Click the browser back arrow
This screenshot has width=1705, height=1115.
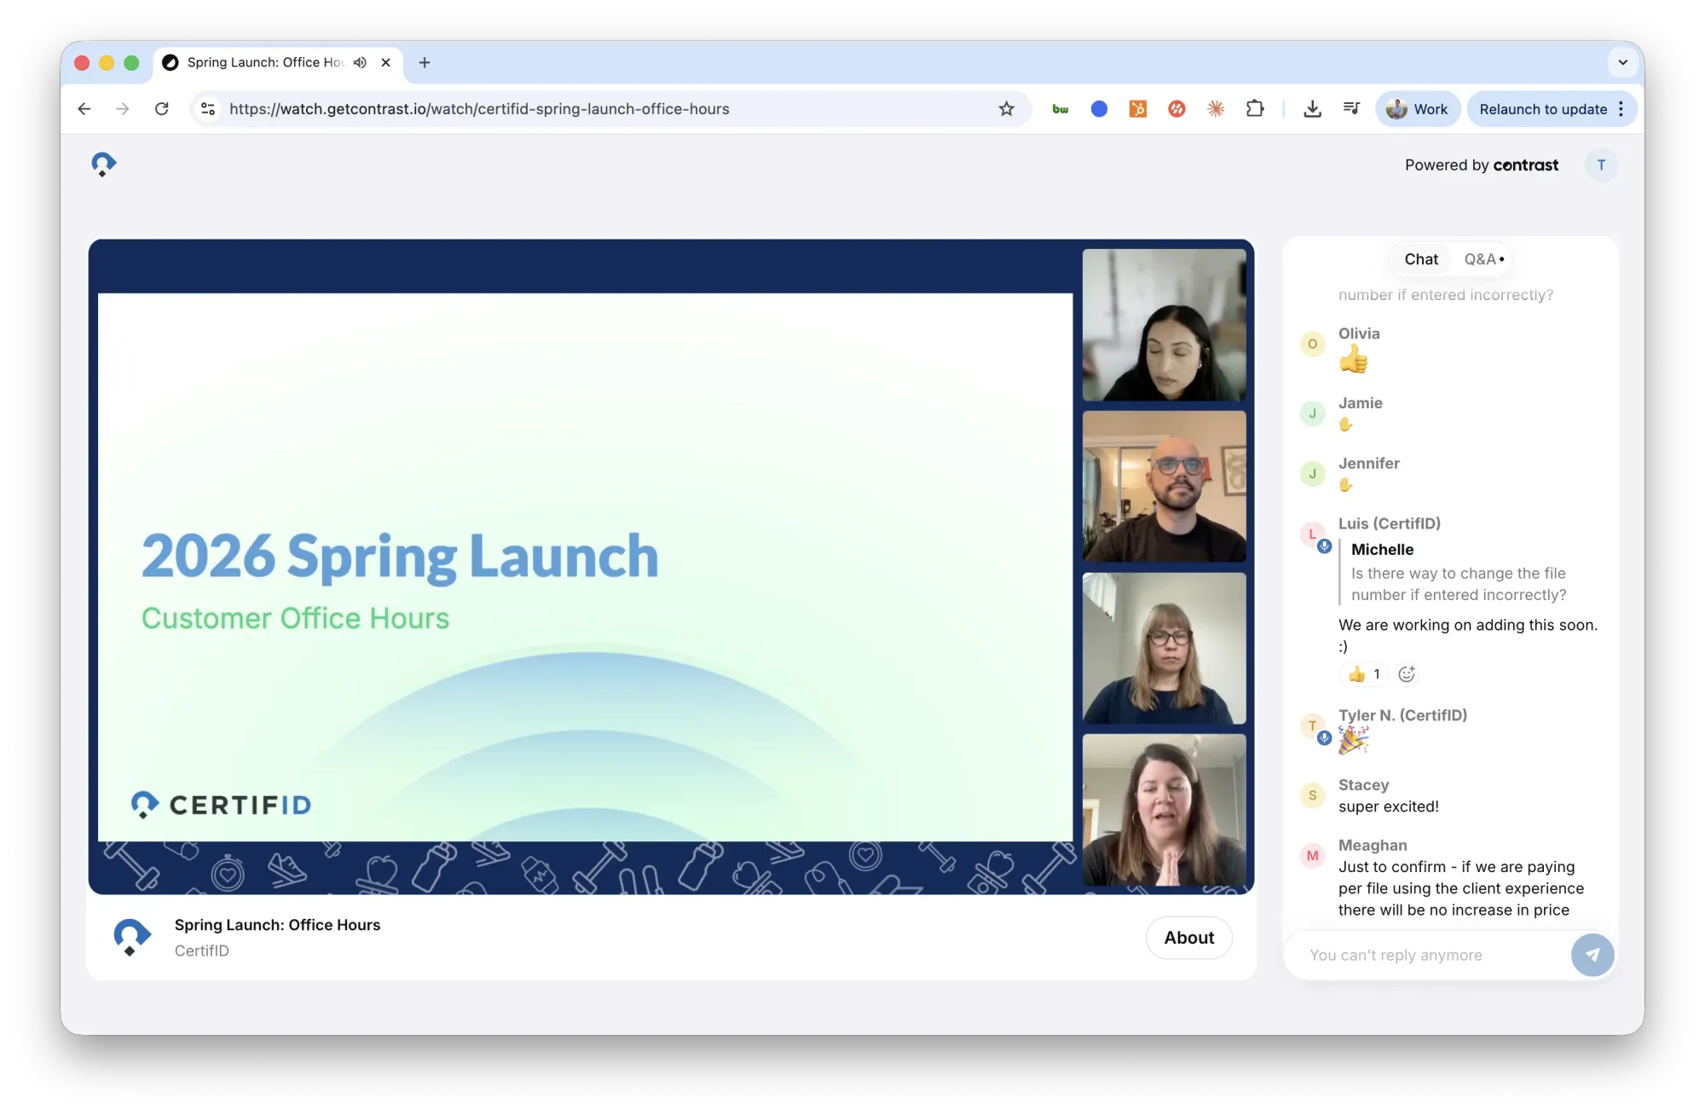pos(84,109)
